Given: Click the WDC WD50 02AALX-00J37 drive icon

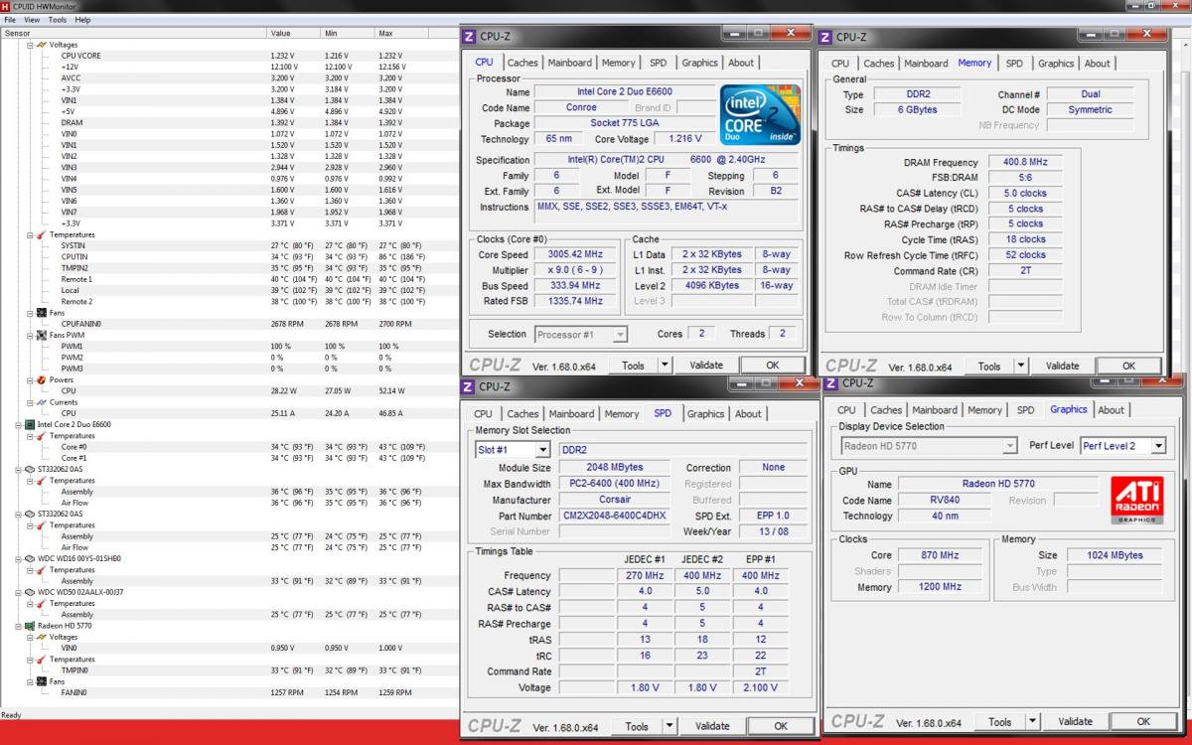Looking at the screenshot, I should tap(30, 592).
